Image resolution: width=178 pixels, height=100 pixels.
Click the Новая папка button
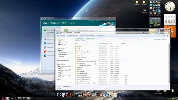(100, 36)
